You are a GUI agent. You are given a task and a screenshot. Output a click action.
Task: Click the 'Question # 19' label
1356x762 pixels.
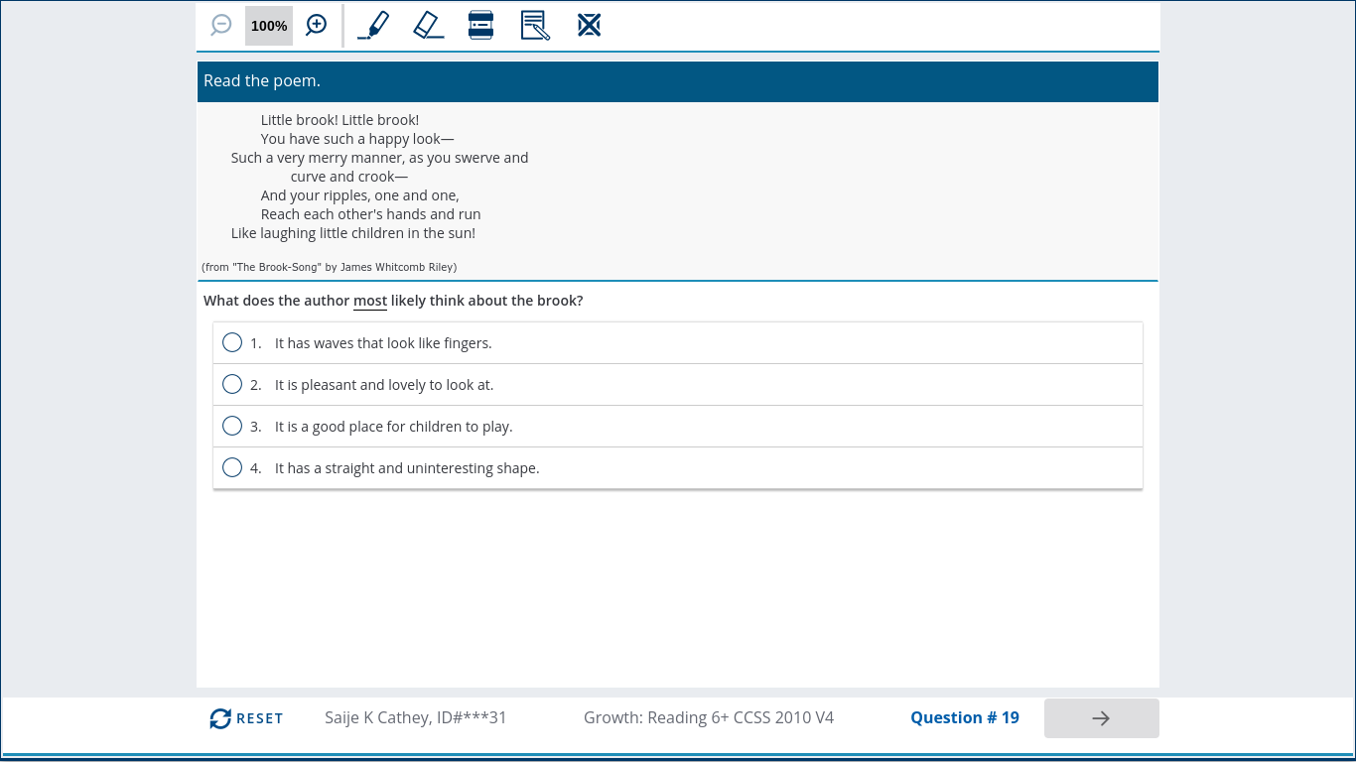point(965,717)
